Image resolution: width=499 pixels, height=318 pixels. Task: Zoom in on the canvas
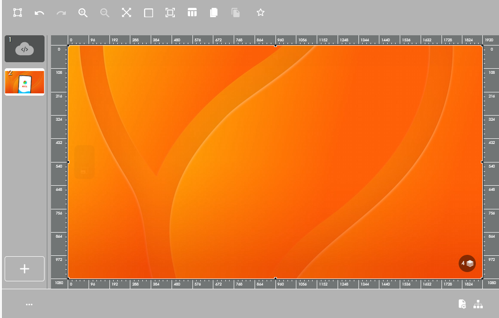tap(83, 13)
